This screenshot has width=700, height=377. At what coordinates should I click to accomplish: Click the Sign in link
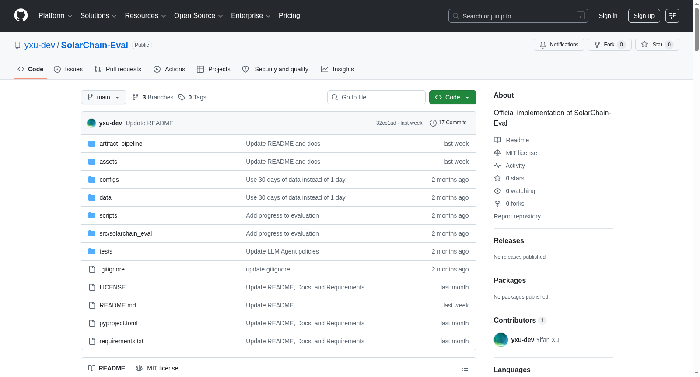pos(608,16)
